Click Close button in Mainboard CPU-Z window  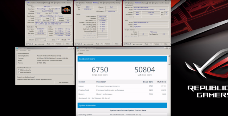click(166, 44)
